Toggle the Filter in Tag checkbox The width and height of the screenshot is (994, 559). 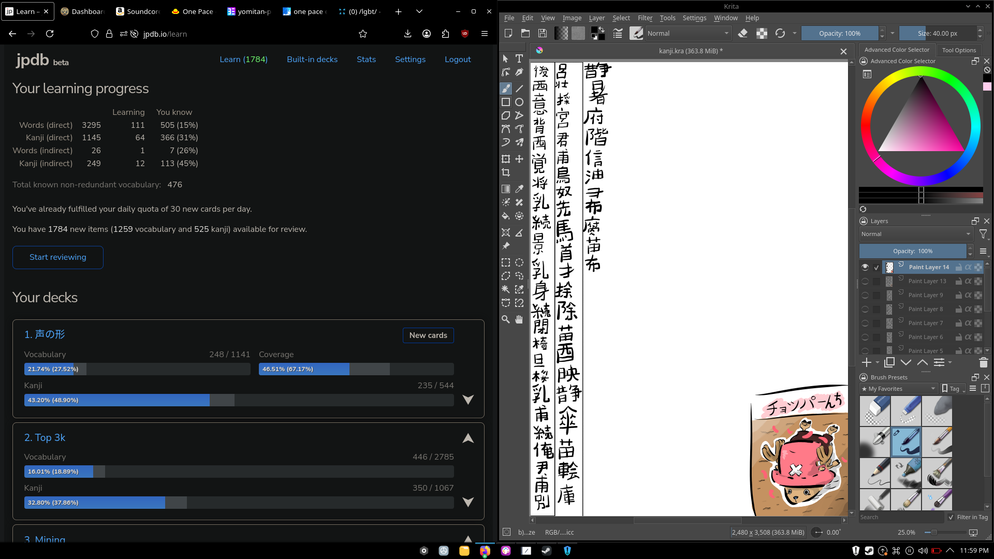click(x=951, y=517)
